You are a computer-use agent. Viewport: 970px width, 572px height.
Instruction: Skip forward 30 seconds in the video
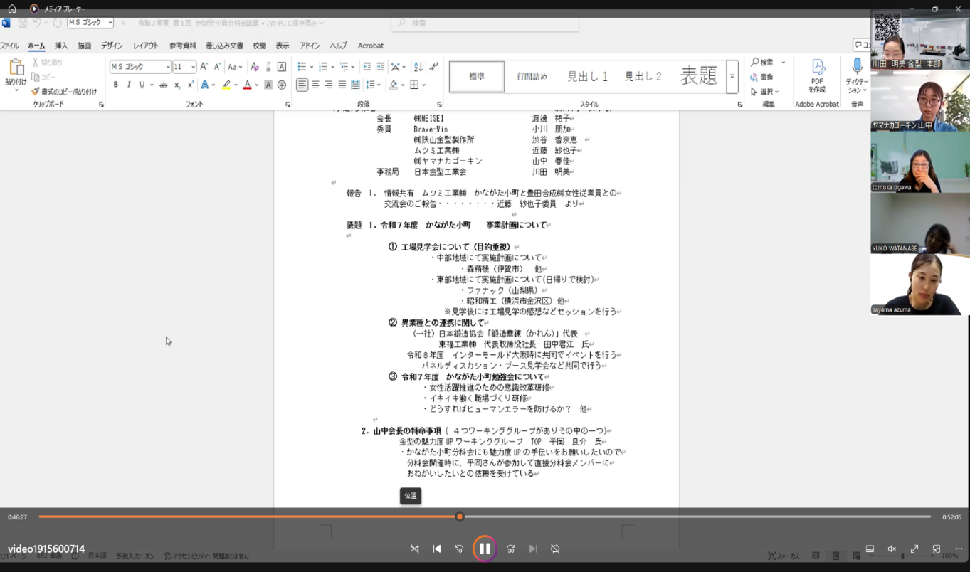[510, 549]
